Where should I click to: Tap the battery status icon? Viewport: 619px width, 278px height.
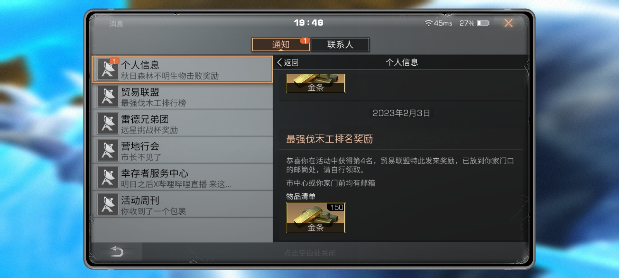pyautogui.click(x=483, y=23)
